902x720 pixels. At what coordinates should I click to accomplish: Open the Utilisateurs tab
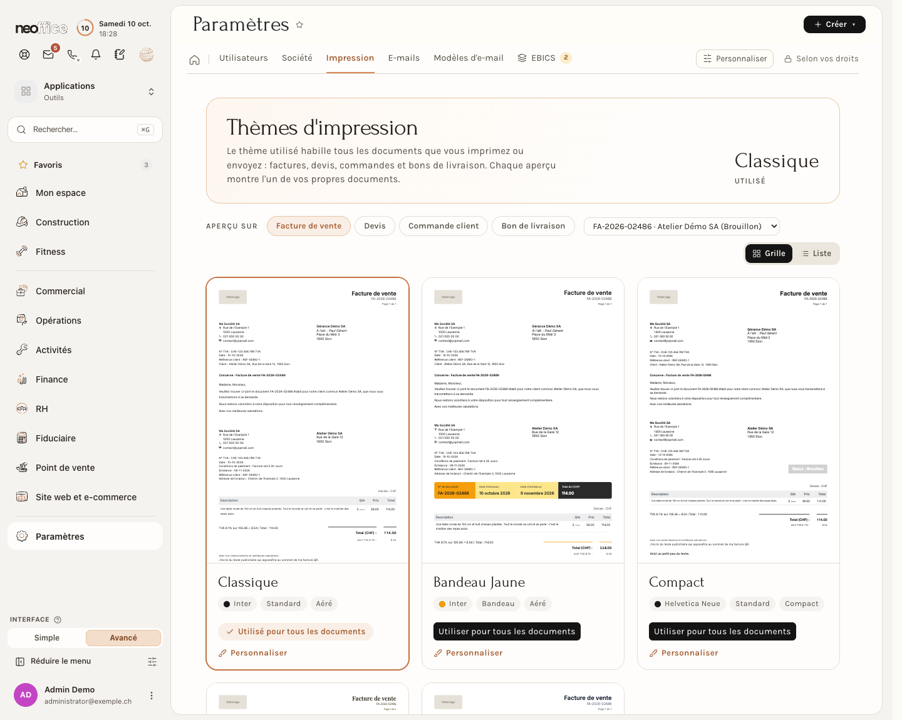244,58
